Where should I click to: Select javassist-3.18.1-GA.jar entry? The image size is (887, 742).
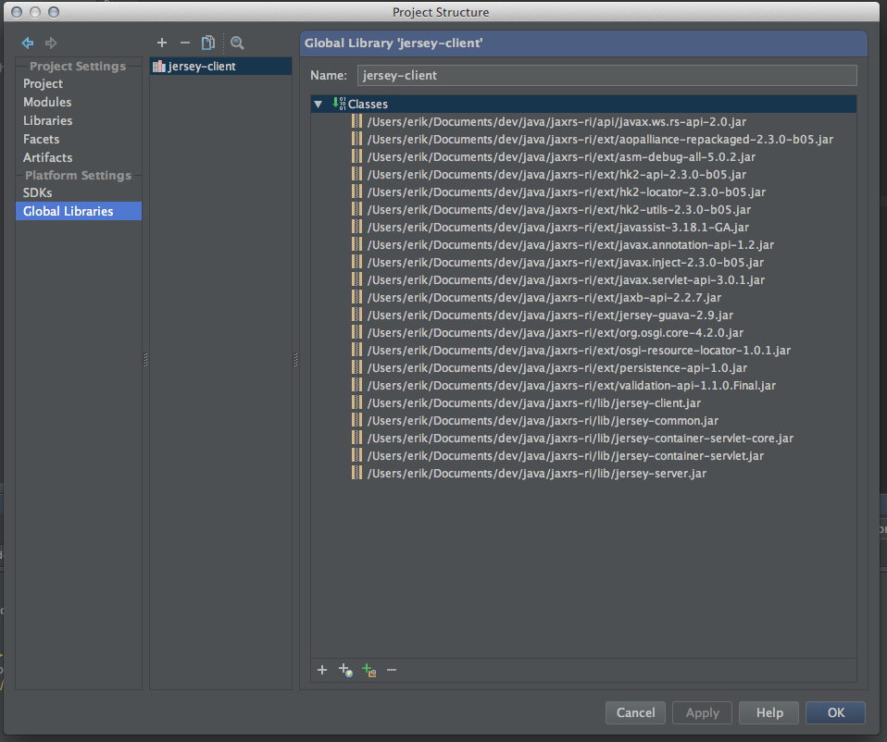[557, 227]
